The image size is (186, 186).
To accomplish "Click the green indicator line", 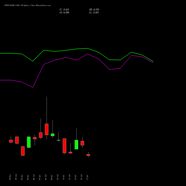I will pos(77,49).
